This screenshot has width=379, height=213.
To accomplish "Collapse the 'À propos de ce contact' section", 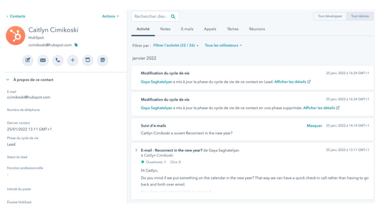I will click(7, 80).
